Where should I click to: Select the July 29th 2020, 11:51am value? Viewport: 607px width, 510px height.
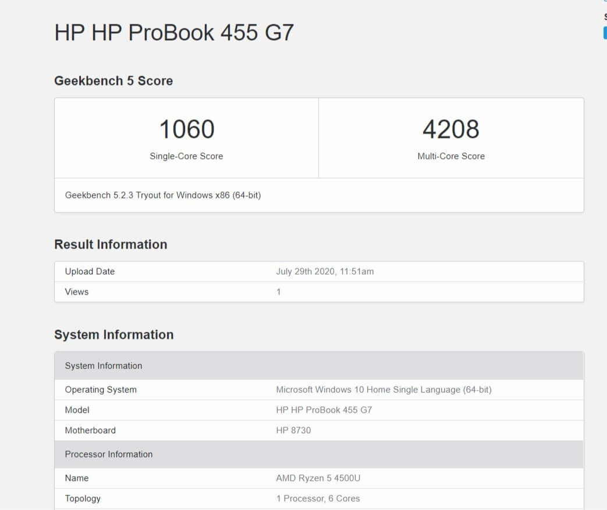325,271
